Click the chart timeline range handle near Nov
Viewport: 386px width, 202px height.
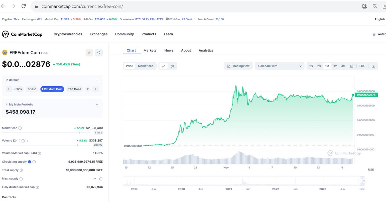pos(363,181)
